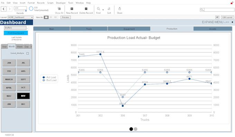Open the Tools menu
This screenshot has height=137, width=235.
70,3
